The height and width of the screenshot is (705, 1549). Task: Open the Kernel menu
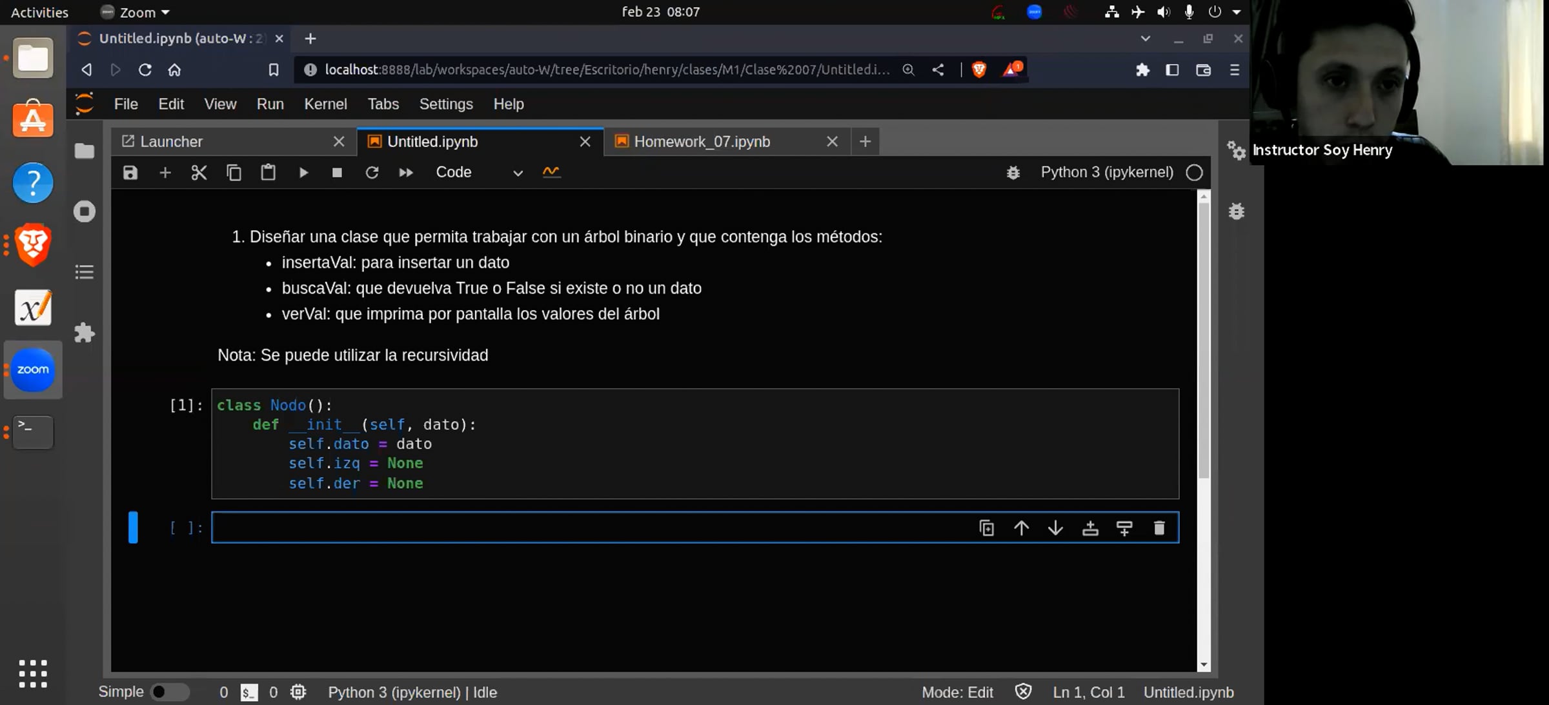[x=325, y=104]
